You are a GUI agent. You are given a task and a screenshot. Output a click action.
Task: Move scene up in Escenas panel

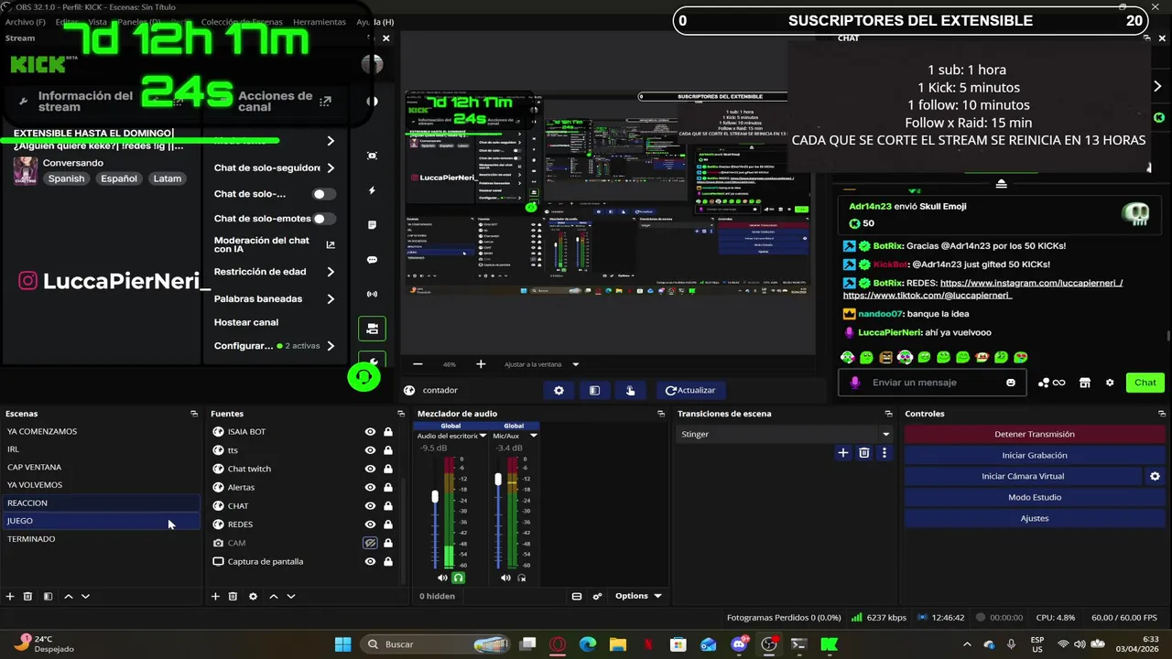68,596
